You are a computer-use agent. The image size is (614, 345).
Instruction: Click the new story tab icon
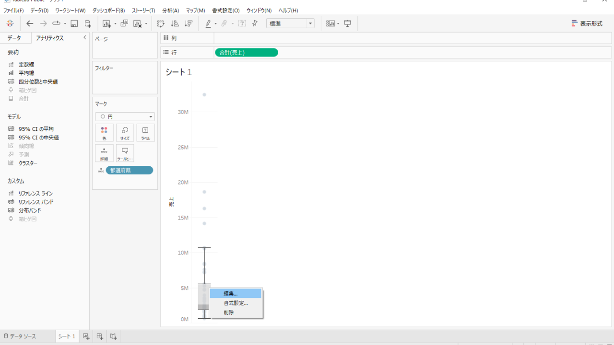(x=113, y=336)
